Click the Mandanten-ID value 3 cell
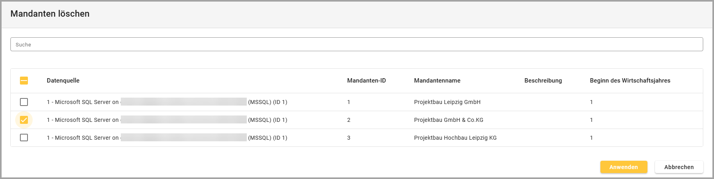This screenshot has height=179, width=714. click(x=349, y=138)
